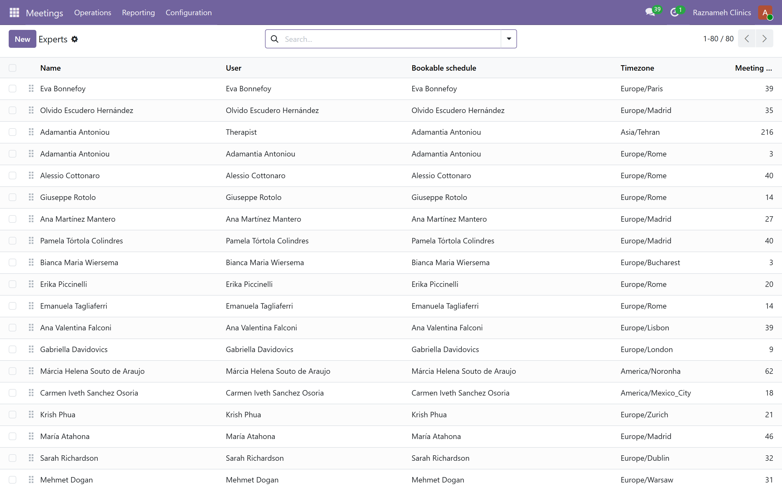Grab drag handle for Alessio Cottonaro row

[x=31, y=175]
